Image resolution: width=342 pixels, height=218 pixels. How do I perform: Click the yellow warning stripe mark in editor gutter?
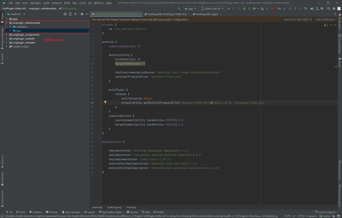pos(336,67)
